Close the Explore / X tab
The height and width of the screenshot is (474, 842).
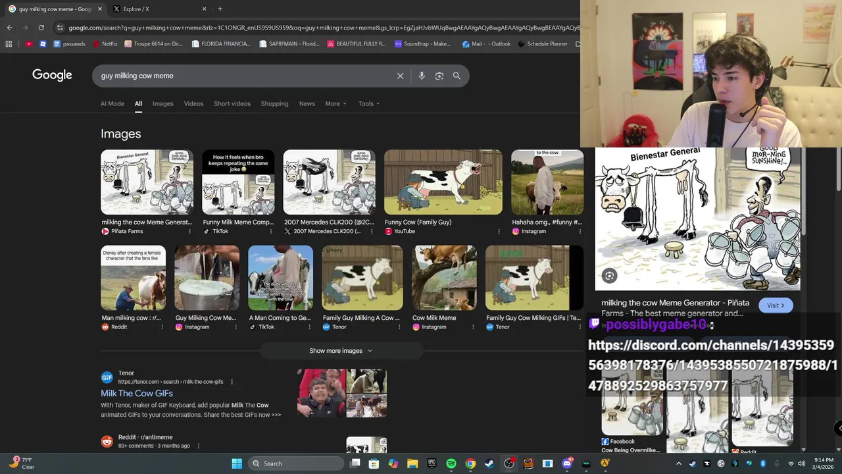coord(204,9)
